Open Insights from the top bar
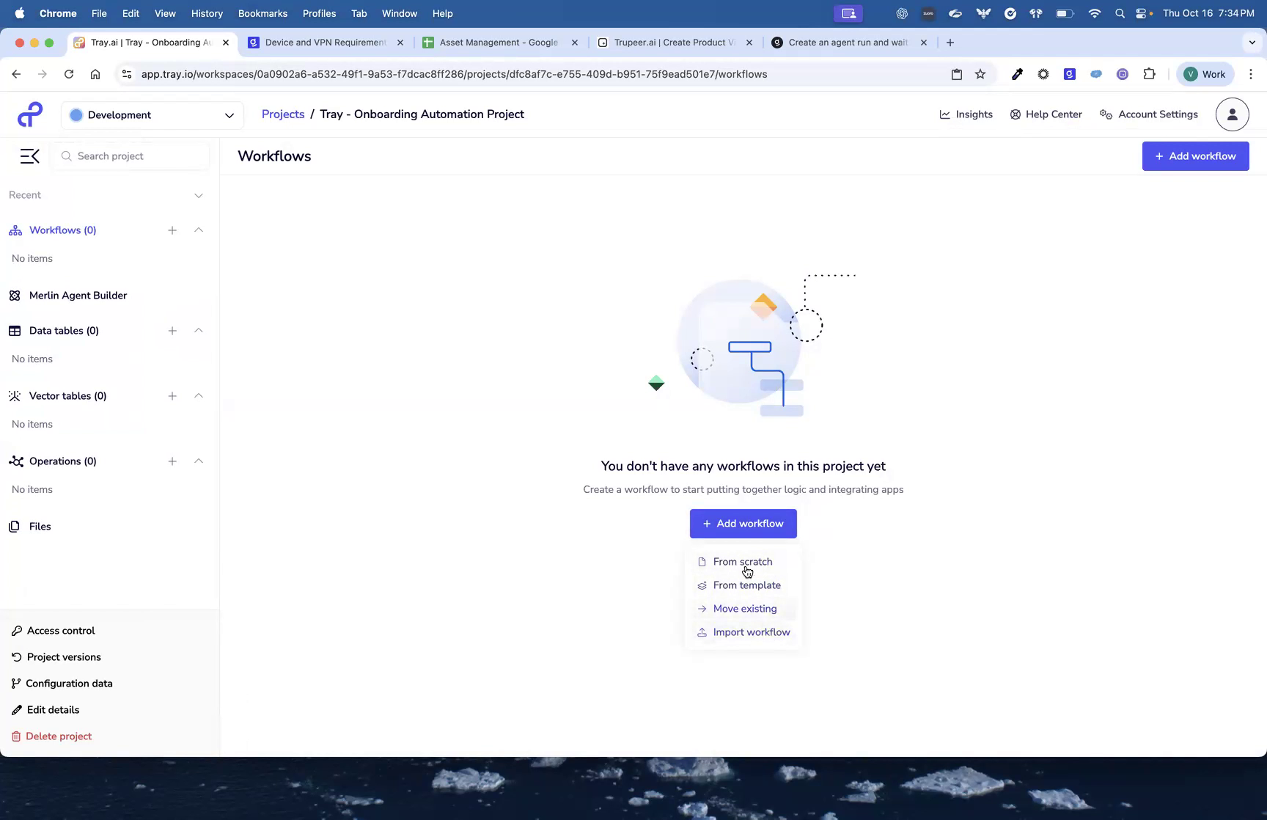Screen dimensions: 1267x820 tap(966, 114)
